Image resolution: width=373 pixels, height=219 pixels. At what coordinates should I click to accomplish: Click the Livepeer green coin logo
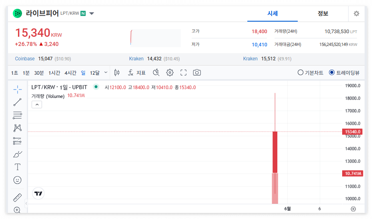pyautogui.click(x=17, y=14)
